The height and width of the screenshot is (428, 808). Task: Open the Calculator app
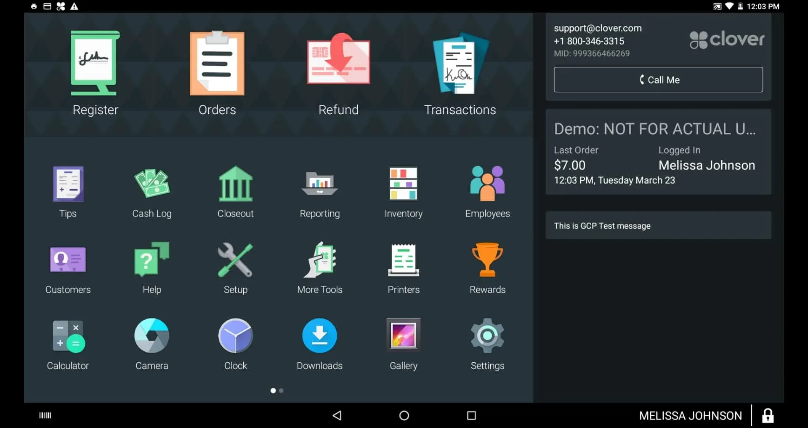pos(68,345)
